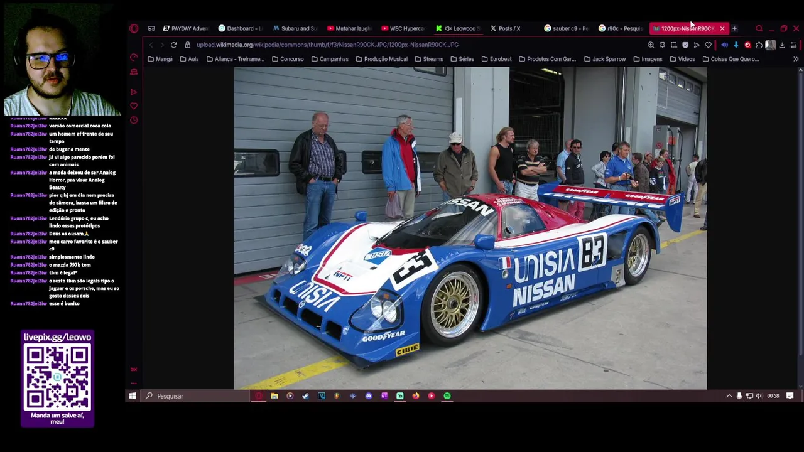Switch to the PAYDAY Adven tab
Screen dimensions: 804x452
click(x=185, y=28)
